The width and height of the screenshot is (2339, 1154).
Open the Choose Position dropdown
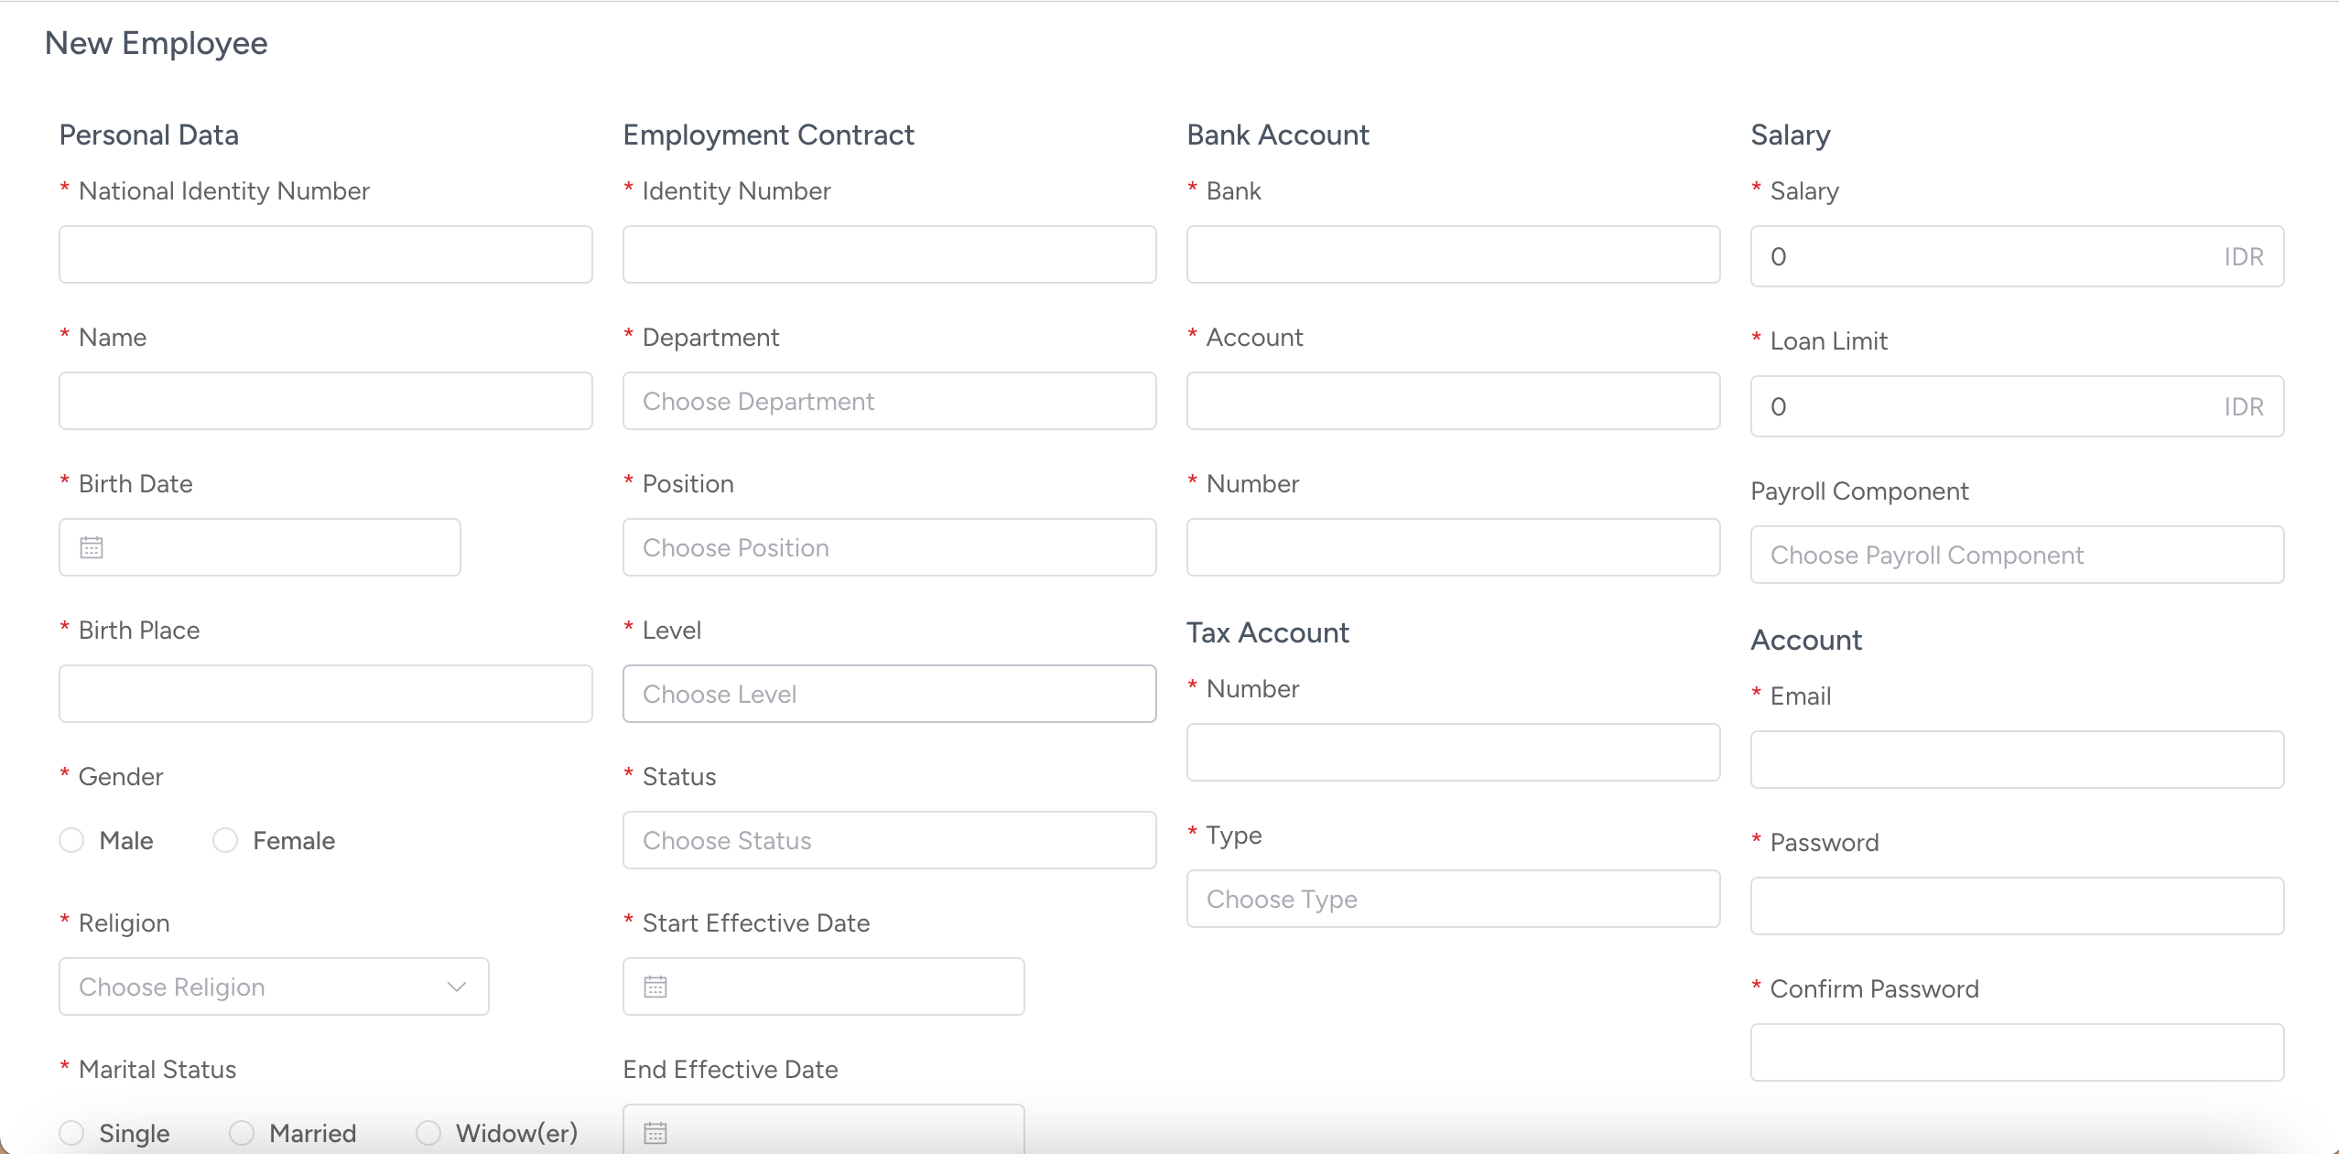coord(889,547)
